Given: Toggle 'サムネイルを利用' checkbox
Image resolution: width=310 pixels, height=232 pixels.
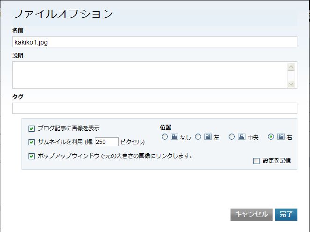Looking at the screenshot, I should [x=31, y=142].
